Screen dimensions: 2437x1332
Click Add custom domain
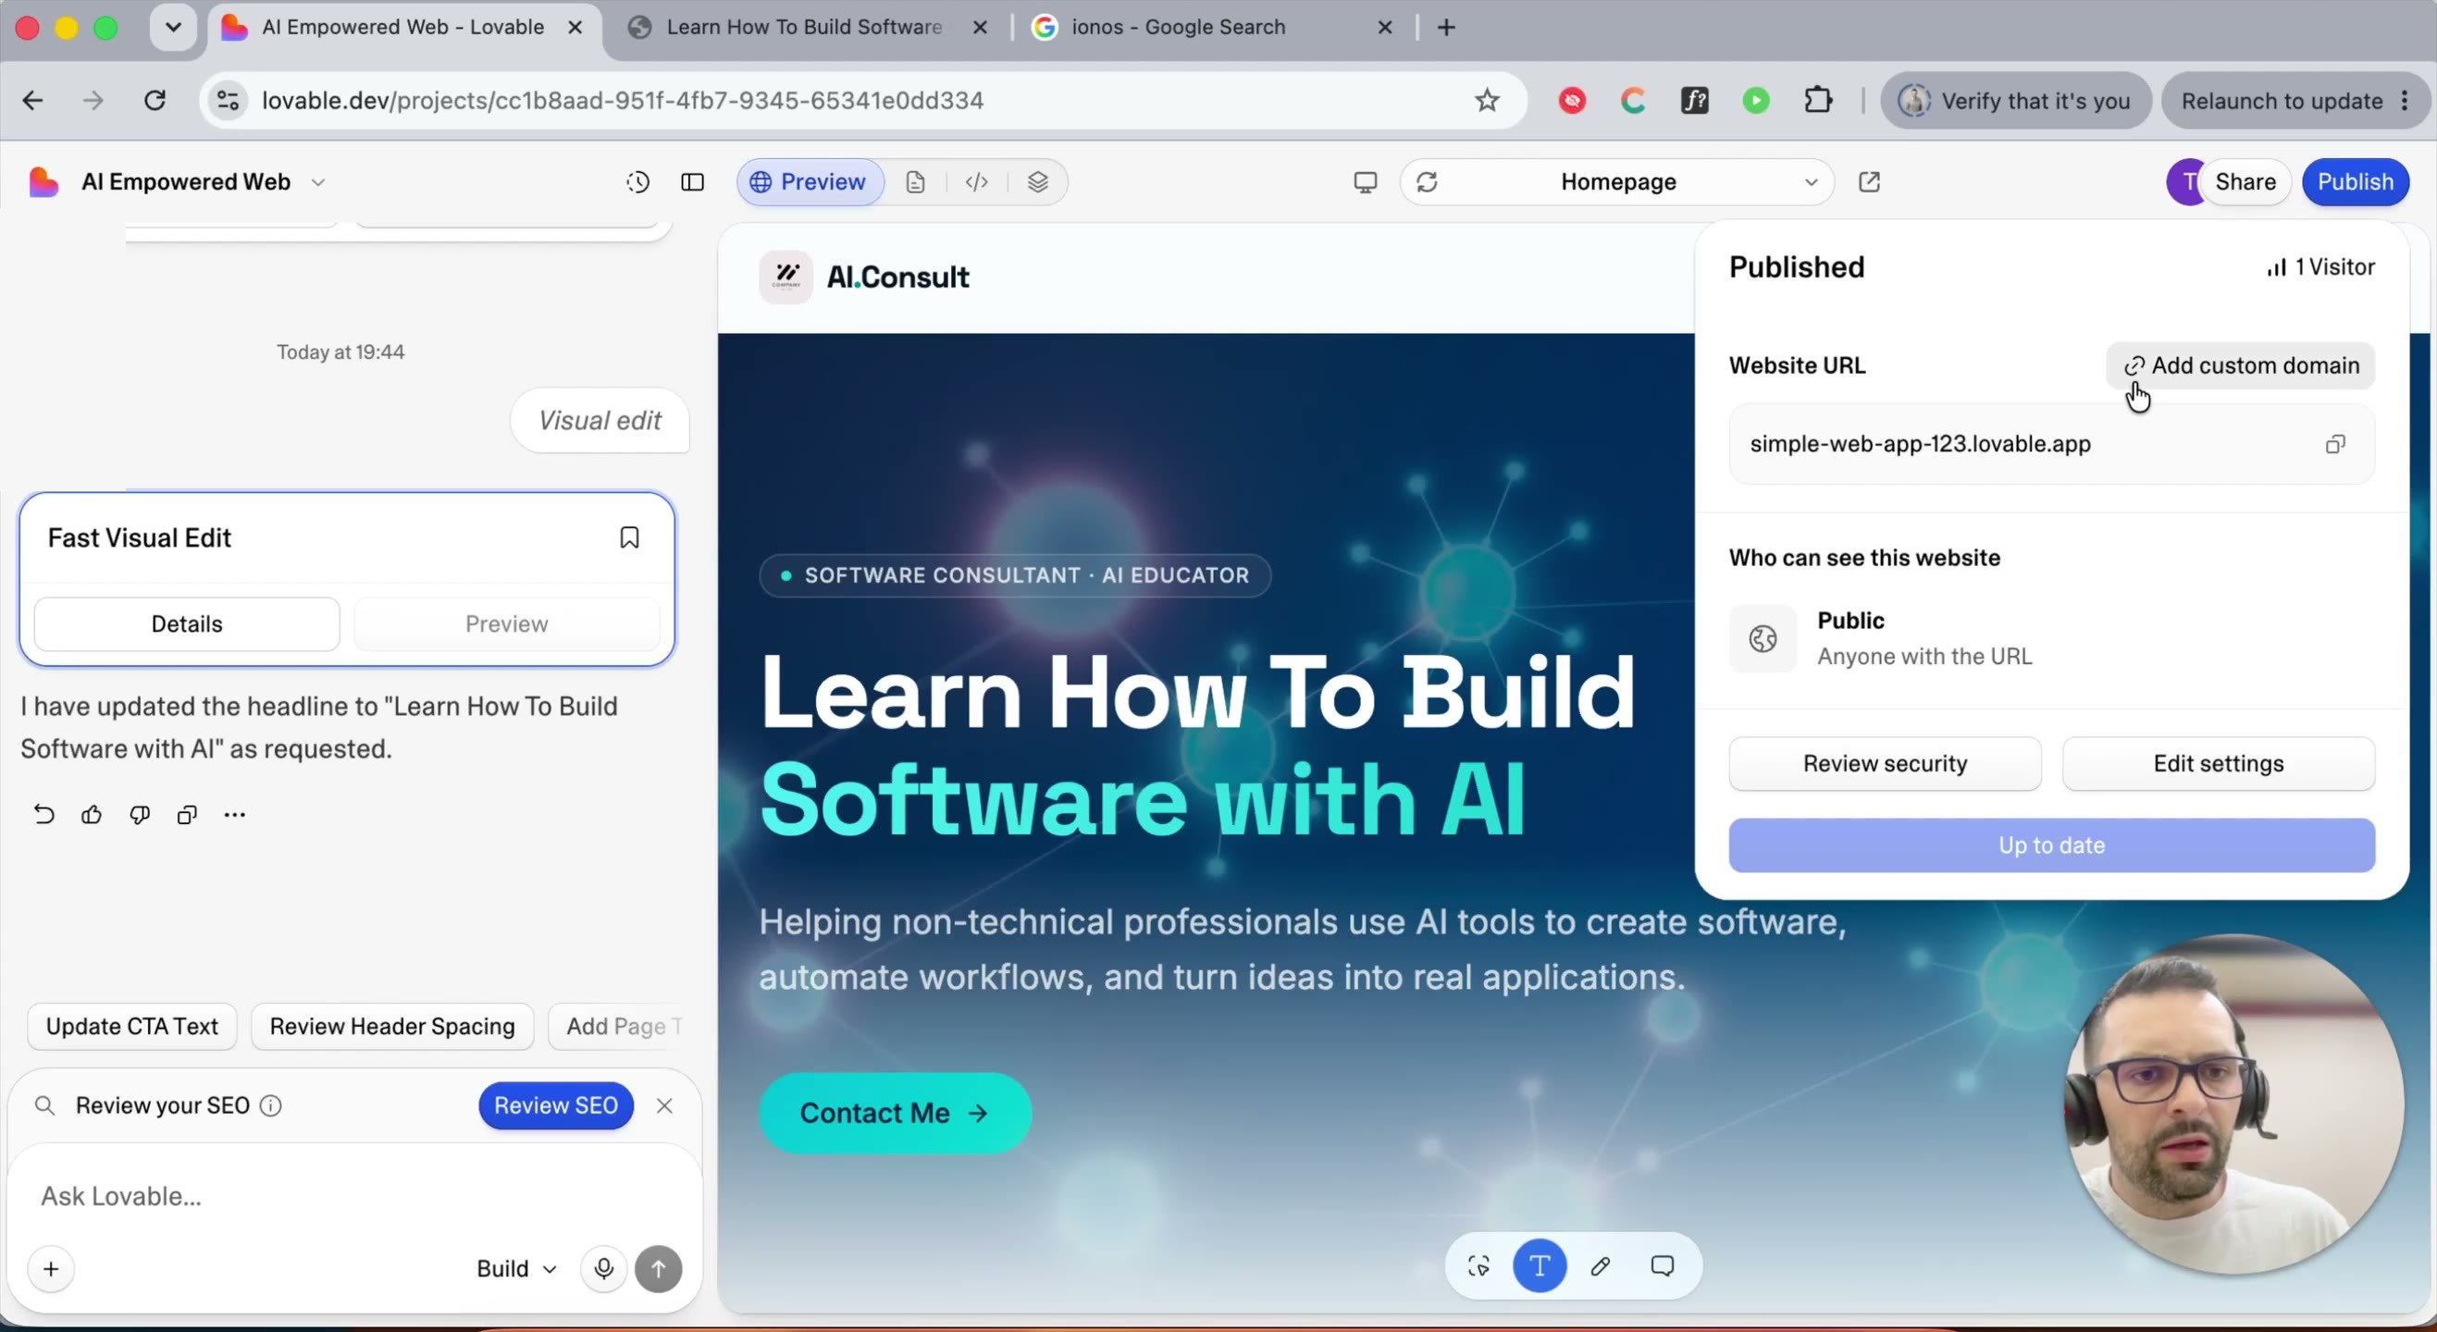tap(2240, 365)
